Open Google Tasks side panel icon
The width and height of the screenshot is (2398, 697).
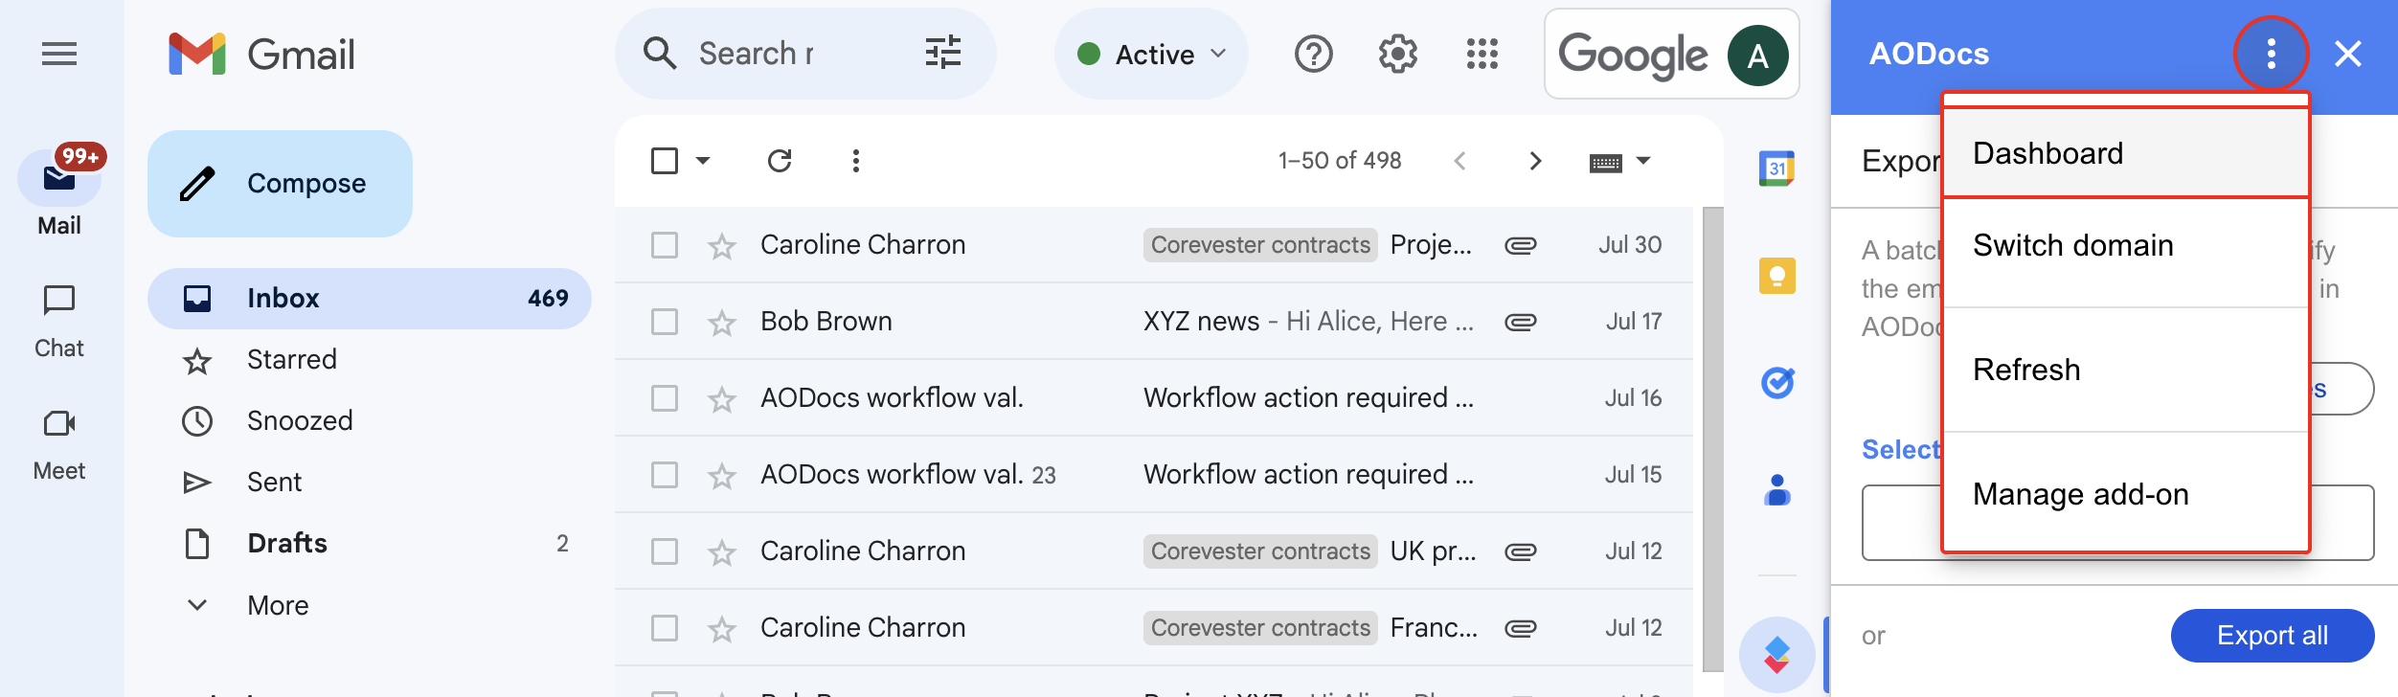(x=1777, y=383)
